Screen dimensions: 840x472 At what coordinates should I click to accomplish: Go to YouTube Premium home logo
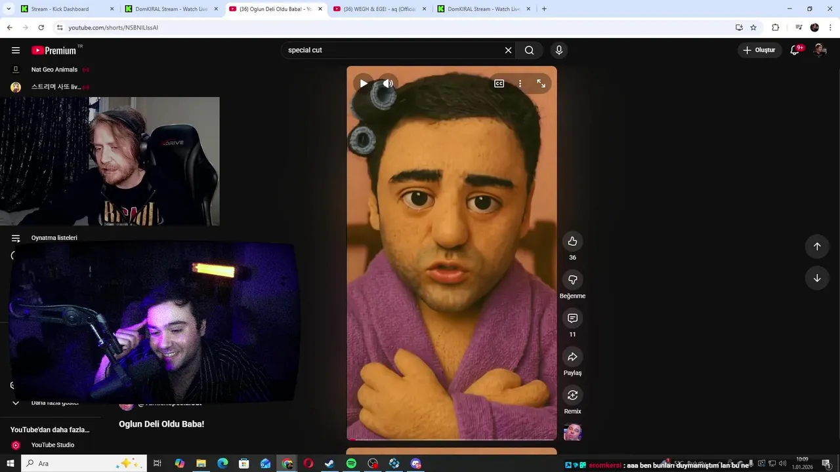click(54, 50)
